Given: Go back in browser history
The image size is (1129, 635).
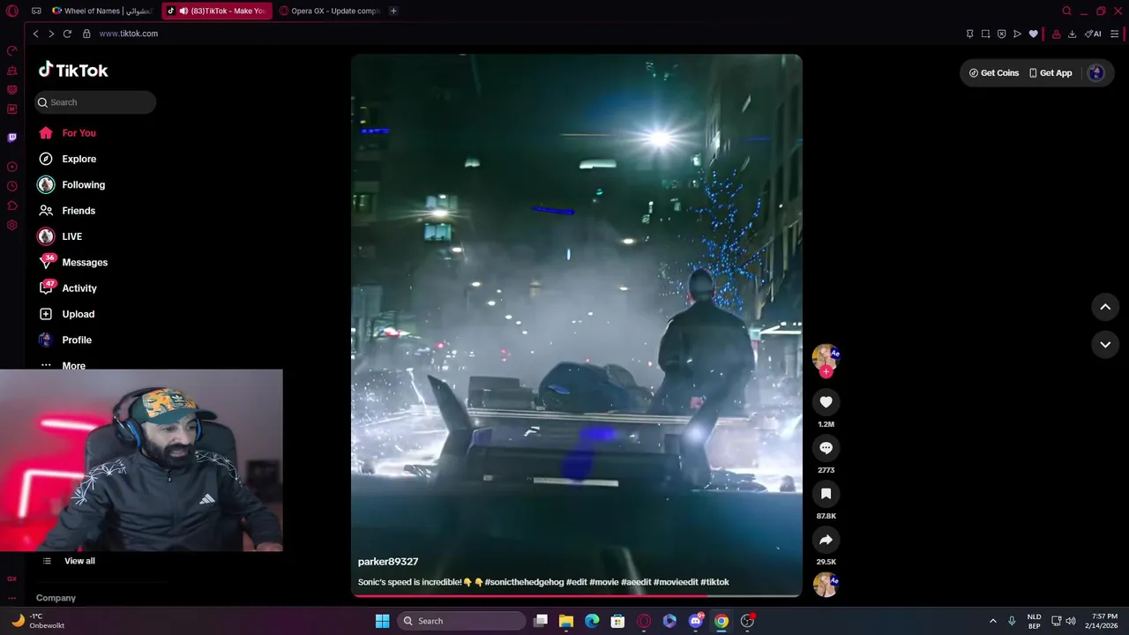Looking at the screenshot, I should (x=35, y=34).
